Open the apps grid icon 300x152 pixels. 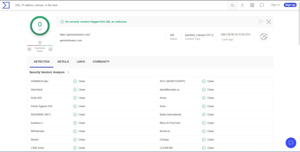pos(252,5)
